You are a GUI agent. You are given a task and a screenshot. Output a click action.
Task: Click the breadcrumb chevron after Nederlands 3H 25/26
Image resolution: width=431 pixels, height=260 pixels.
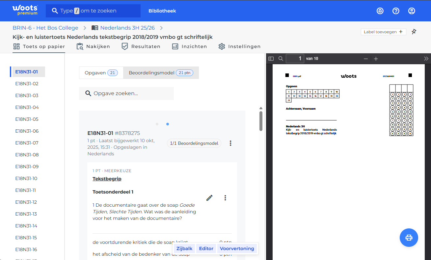[161, 28]
